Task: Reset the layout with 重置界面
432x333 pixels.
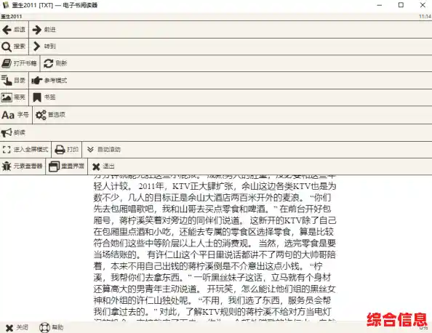Action: point(66,166)
